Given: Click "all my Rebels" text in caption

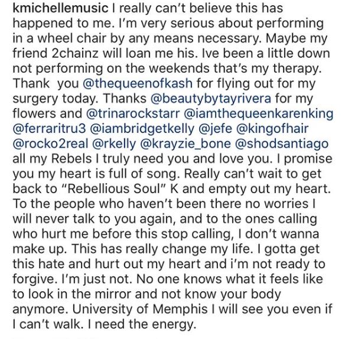Looking at the screenshot, I should (x=52, y=159).
